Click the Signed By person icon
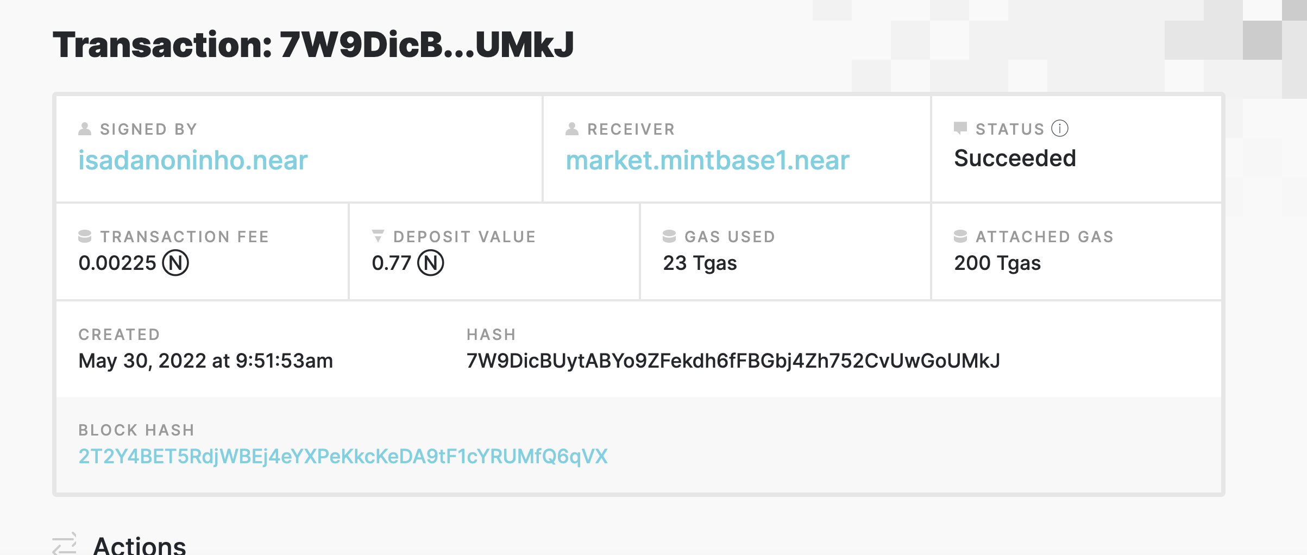 [x=85, y=129]
